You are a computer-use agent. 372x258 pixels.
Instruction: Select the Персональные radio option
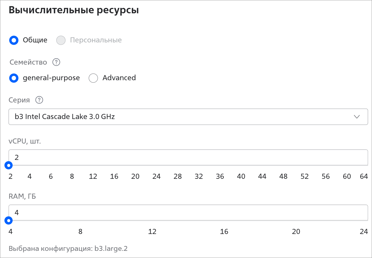click(61, 40)
